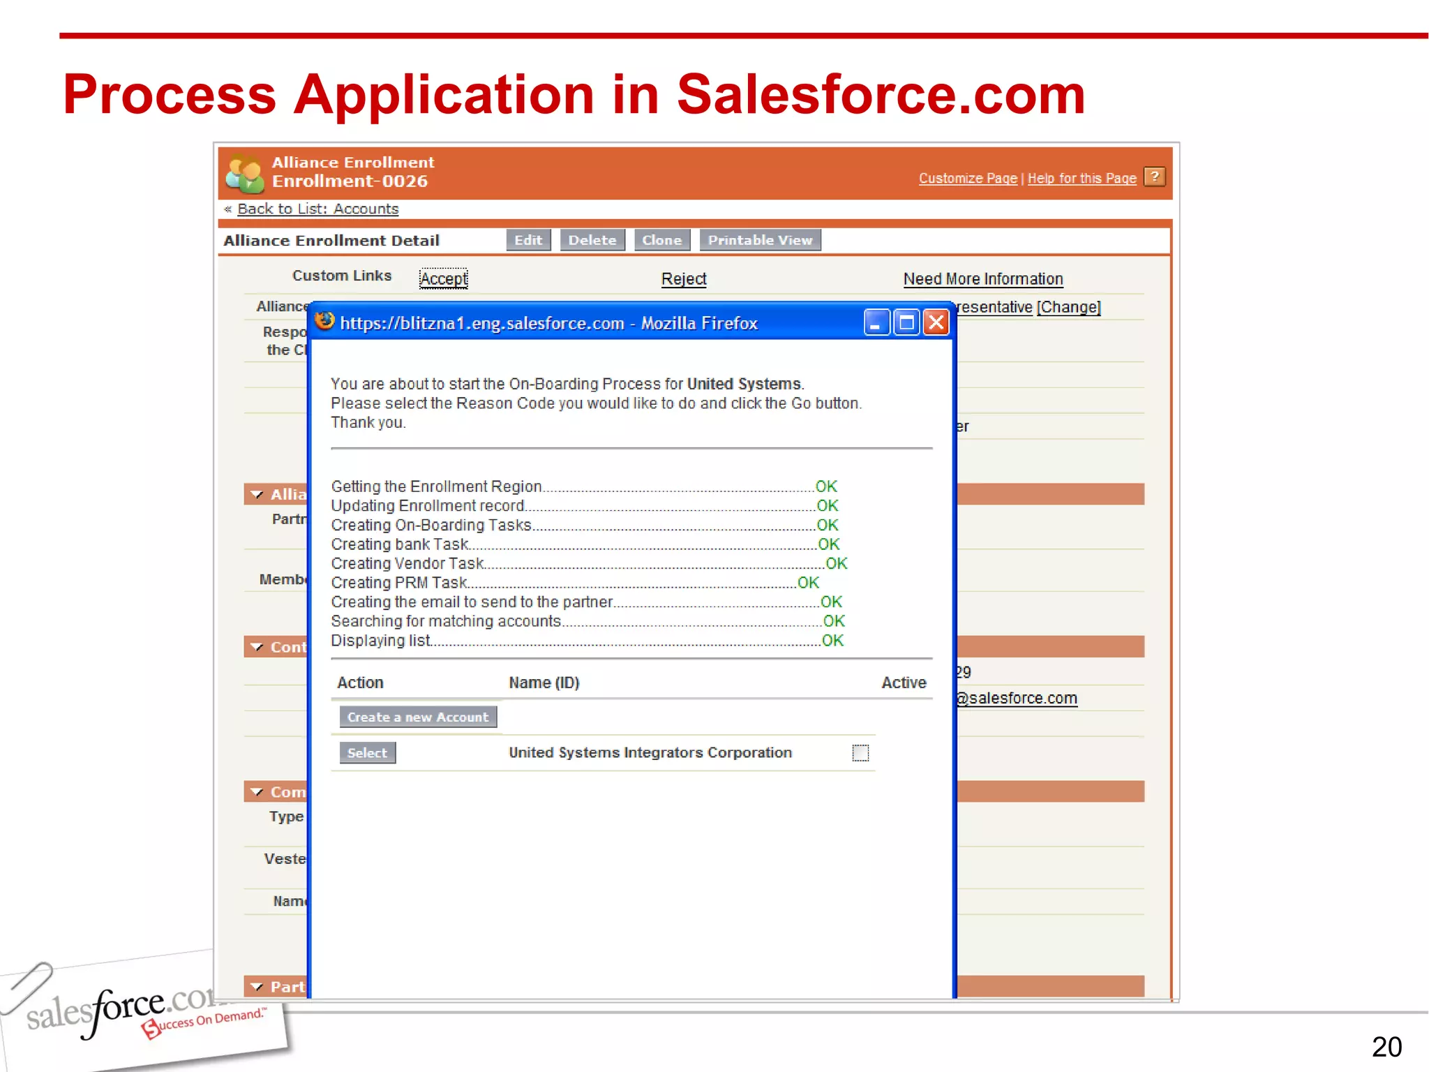Click the Reject custom link

pos(684,279)
